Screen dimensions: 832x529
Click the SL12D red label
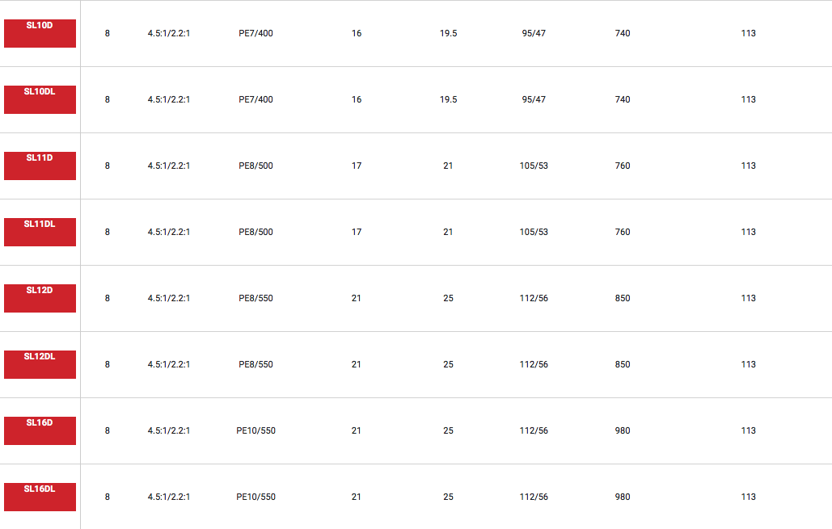tap(40, 298)
